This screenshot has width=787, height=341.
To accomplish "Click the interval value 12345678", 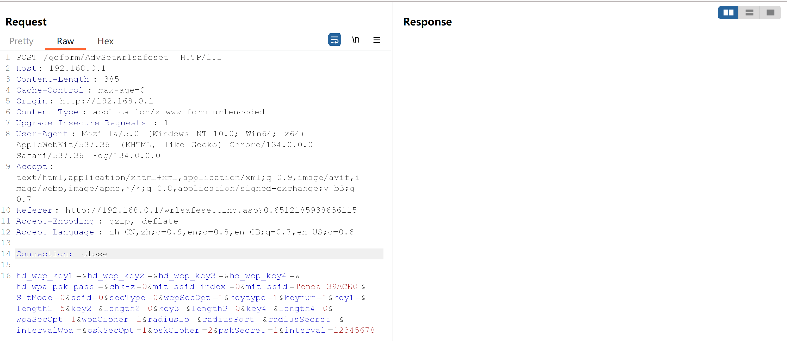I will click(x=354, y=330).
